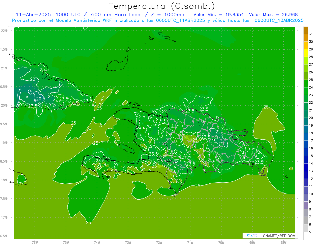This screenshot has width=318, height=246.
Task: Click the '0600UTC_13ABR2025' valid-until time
Action: click(x=279, y=20)
